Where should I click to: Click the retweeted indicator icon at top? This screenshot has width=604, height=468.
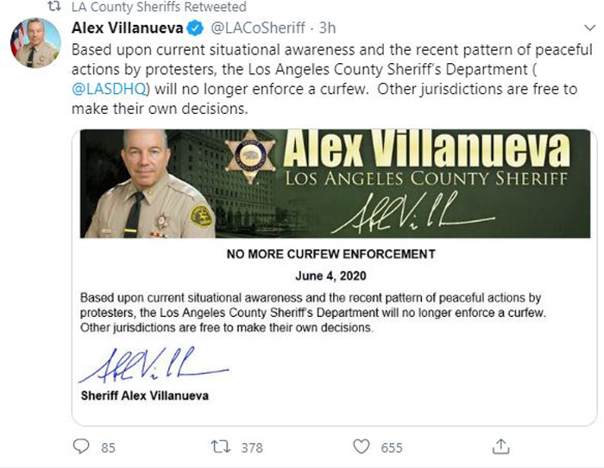[53, 7]
